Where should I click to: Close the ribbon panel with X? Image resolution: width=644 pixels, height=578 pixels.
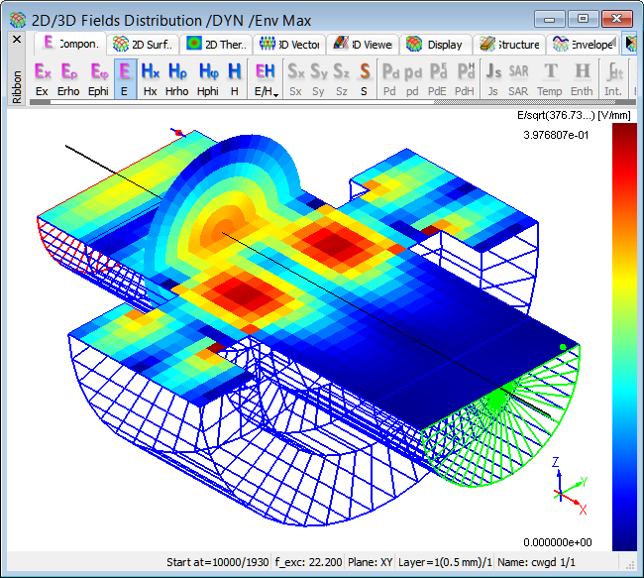click(16, 40)
